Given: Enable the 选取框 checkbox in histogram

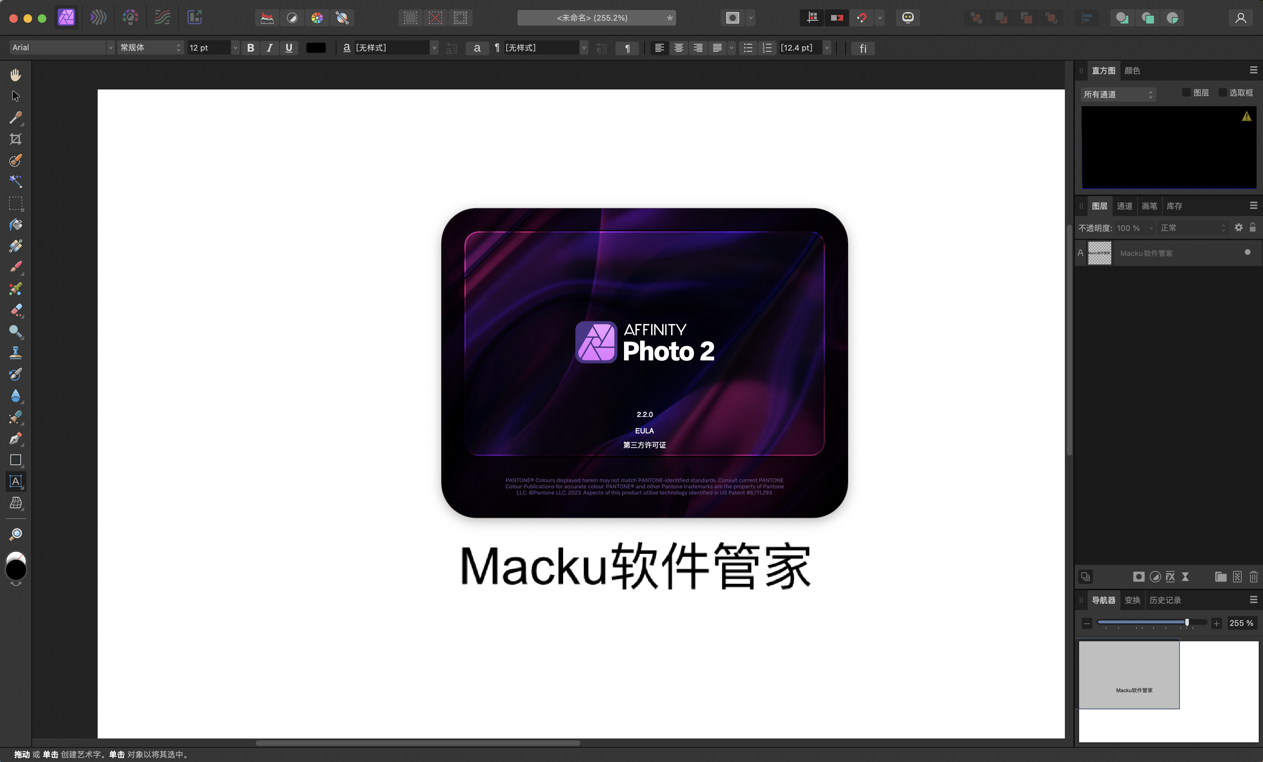Looking at the screenshot, I should click(x=1222, y=92).
